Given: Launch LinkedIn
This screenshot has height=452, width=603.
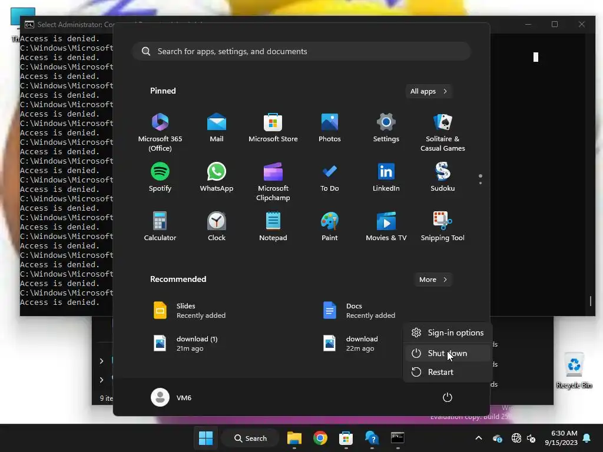Looking at the screenshot, I should coord(386,177).
